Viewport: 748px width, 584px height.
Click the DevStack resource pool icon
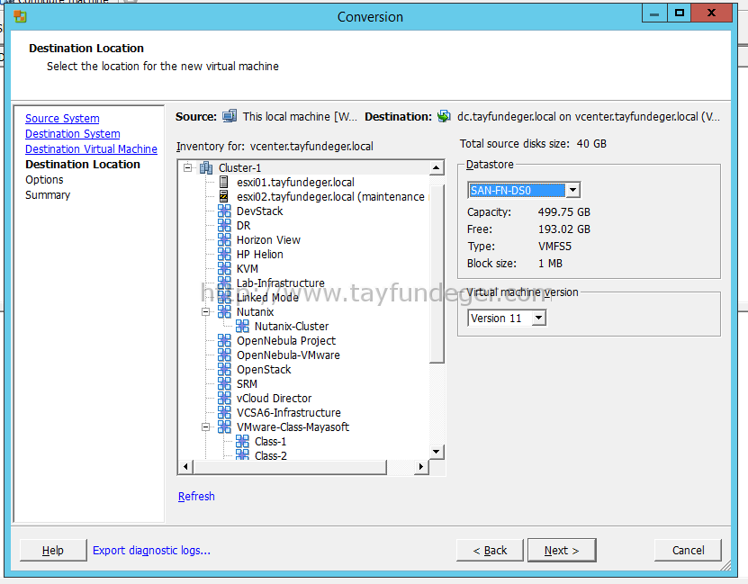(x=224, y=211)
